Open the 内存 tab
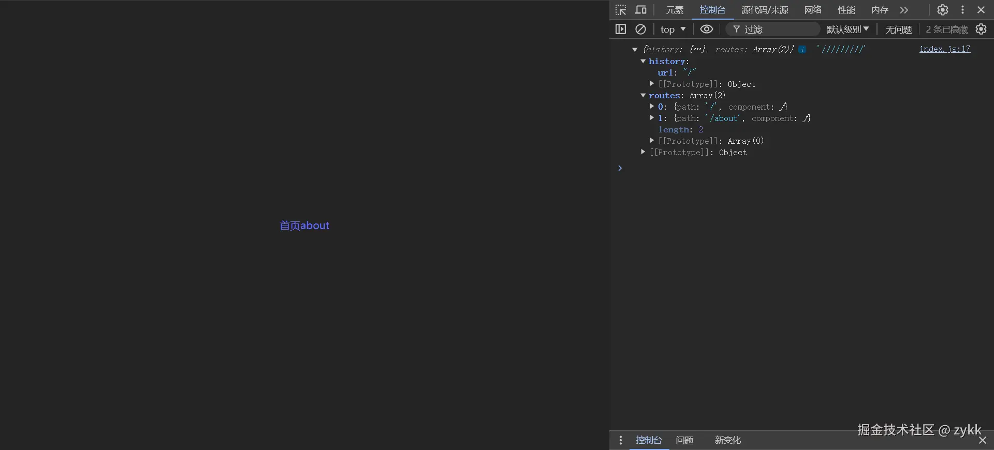 tap(880, 10)
